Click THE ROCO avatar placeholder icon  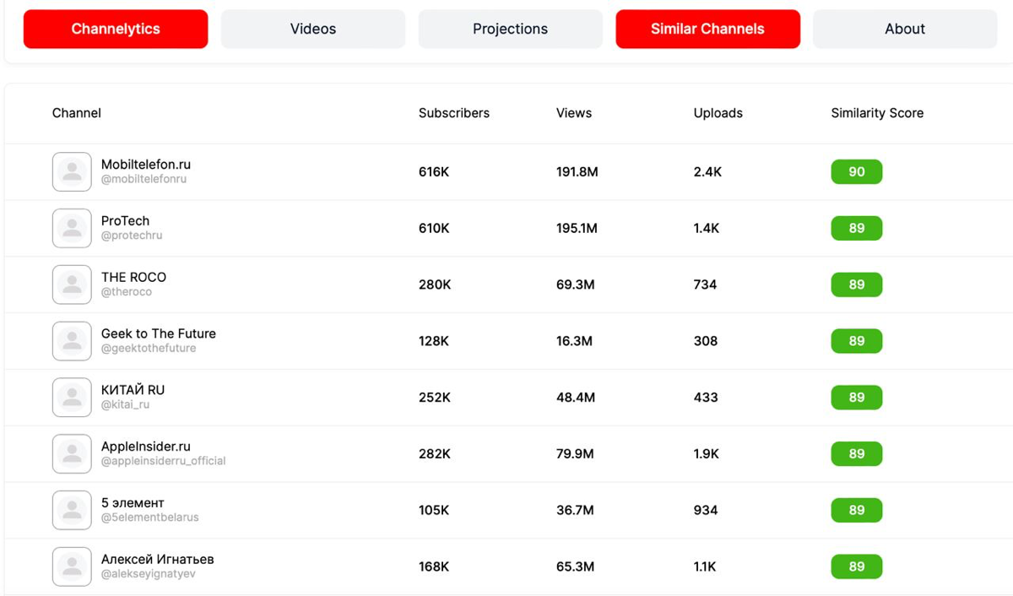72,285
